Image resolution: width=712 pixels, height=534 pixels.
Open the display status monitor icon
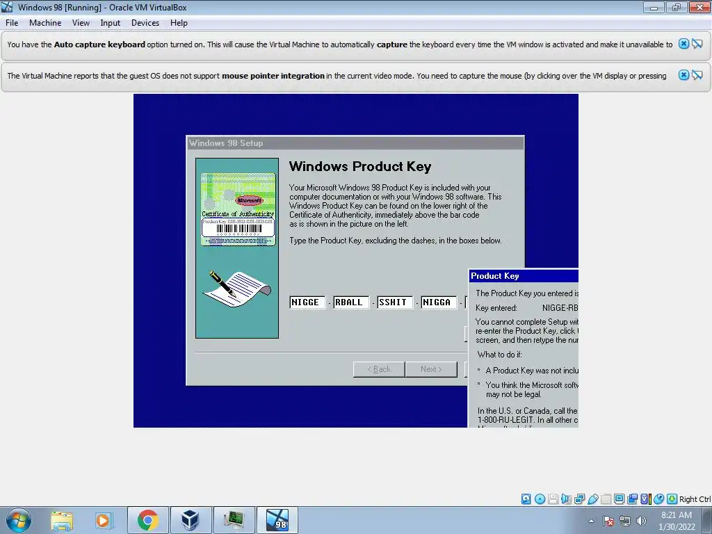(619, 499)
